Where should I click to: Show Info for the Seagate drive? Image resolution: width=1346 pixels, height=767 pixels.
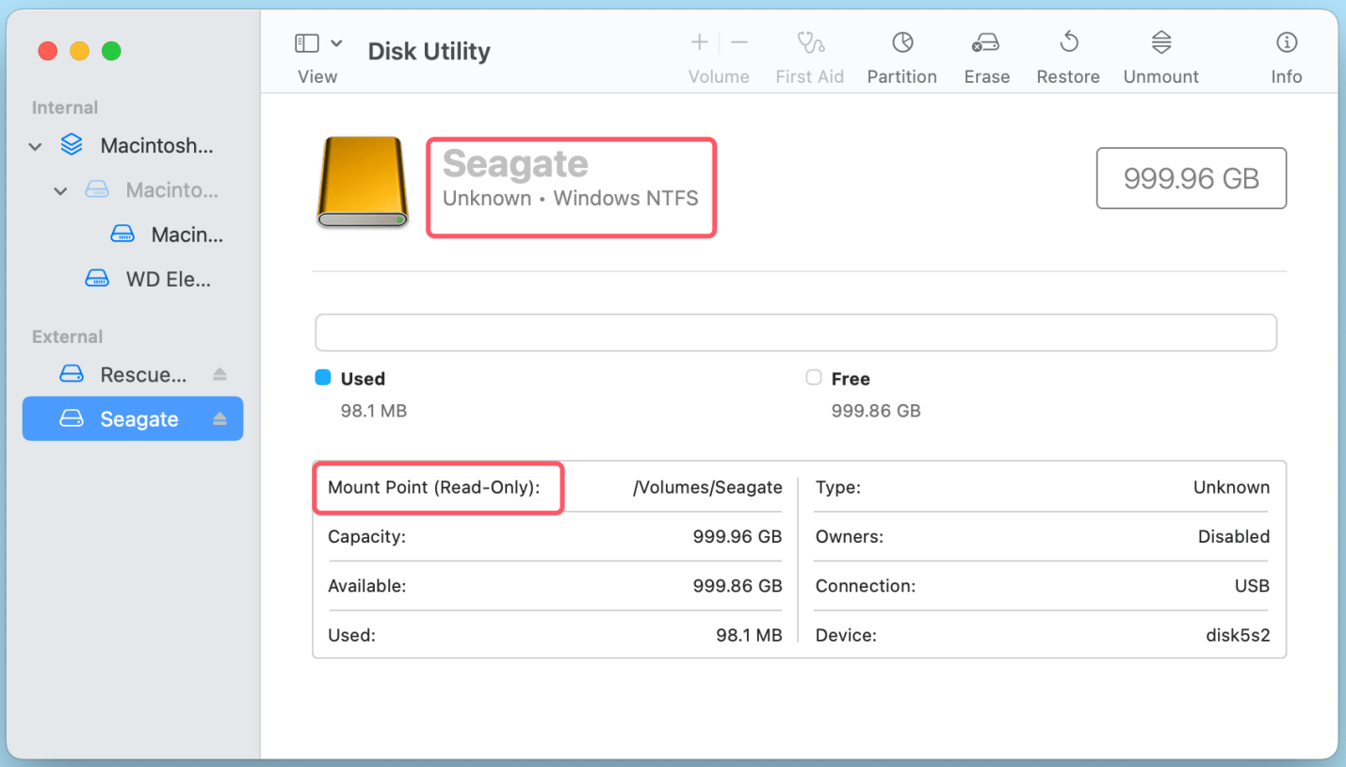click(1287, 52)
